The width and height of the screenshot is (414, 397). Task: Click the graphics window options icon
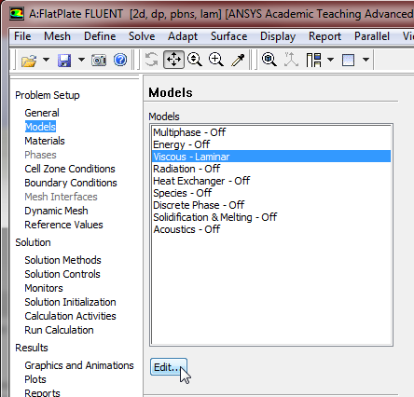[x=349, y=60]
